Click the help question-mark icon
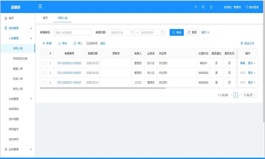Viewport: 265px width, 159px height. click(x=203, y=7)
